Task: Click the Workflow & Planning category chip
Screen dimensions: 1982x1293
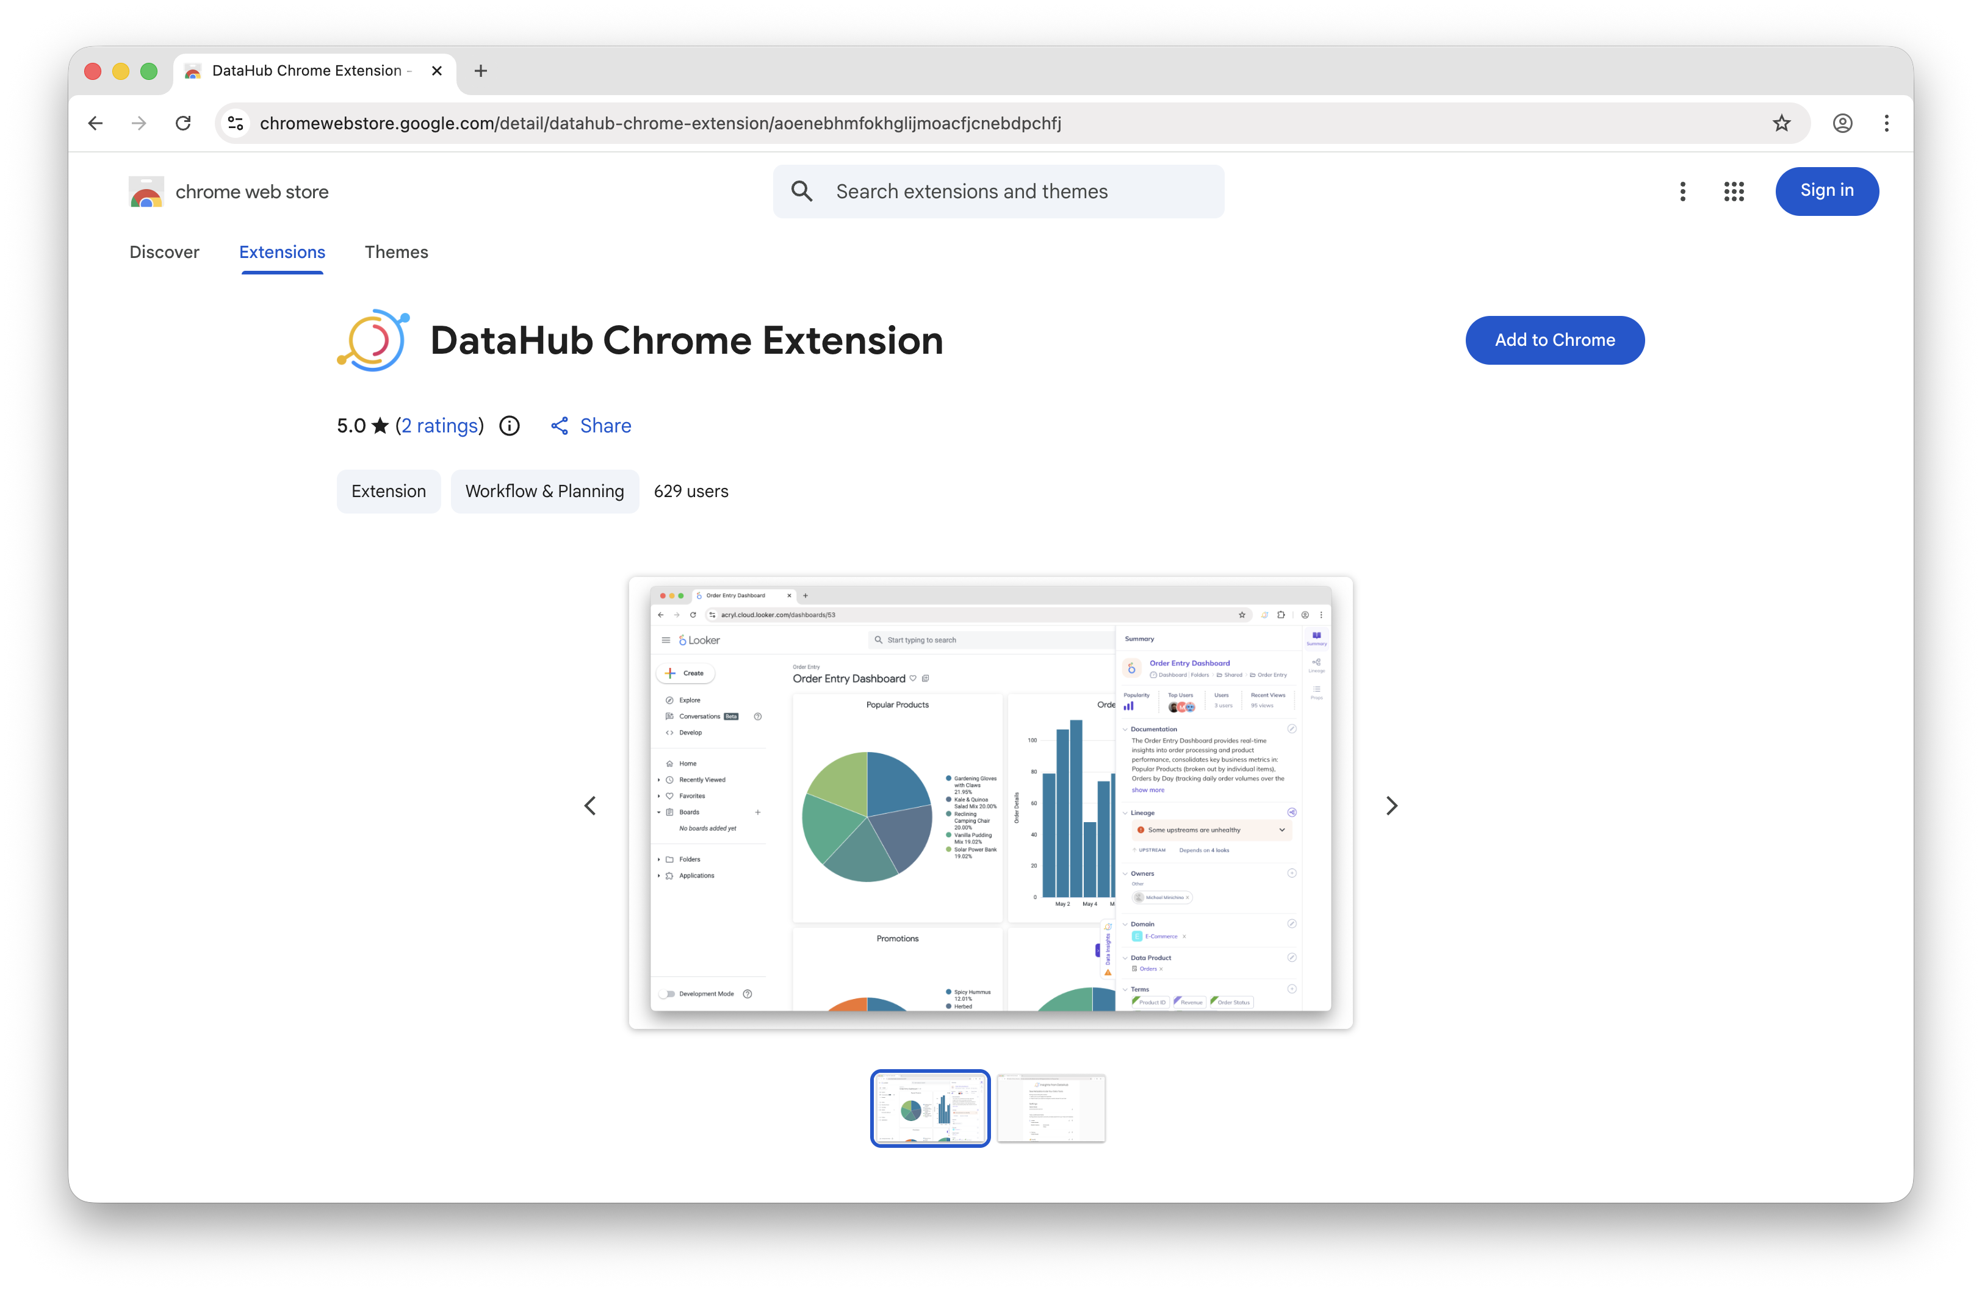Action: tap(545, 491)
